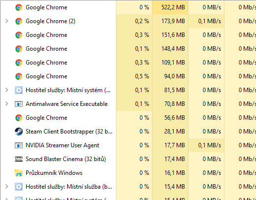This screenshot has height=200, width=256.
Task: Select NVIDIA Streamer User Agent process
Action: [x=63, y=145]
